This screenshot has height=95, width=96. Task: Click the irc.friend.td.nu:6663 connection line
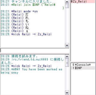pos(32,61)
